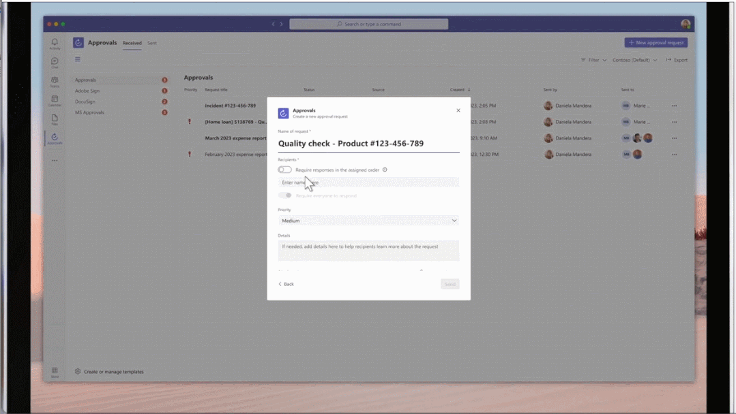736x414 pixels.
Task: Click the New approval request button
Action: 656,43
